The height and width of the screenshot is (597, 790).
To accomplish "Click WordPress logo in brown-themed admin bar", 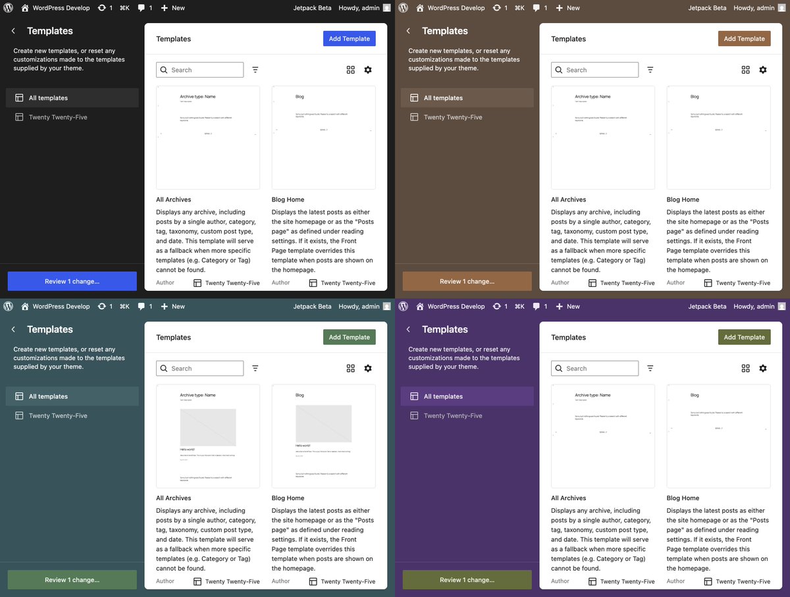I will click(404, 8).
